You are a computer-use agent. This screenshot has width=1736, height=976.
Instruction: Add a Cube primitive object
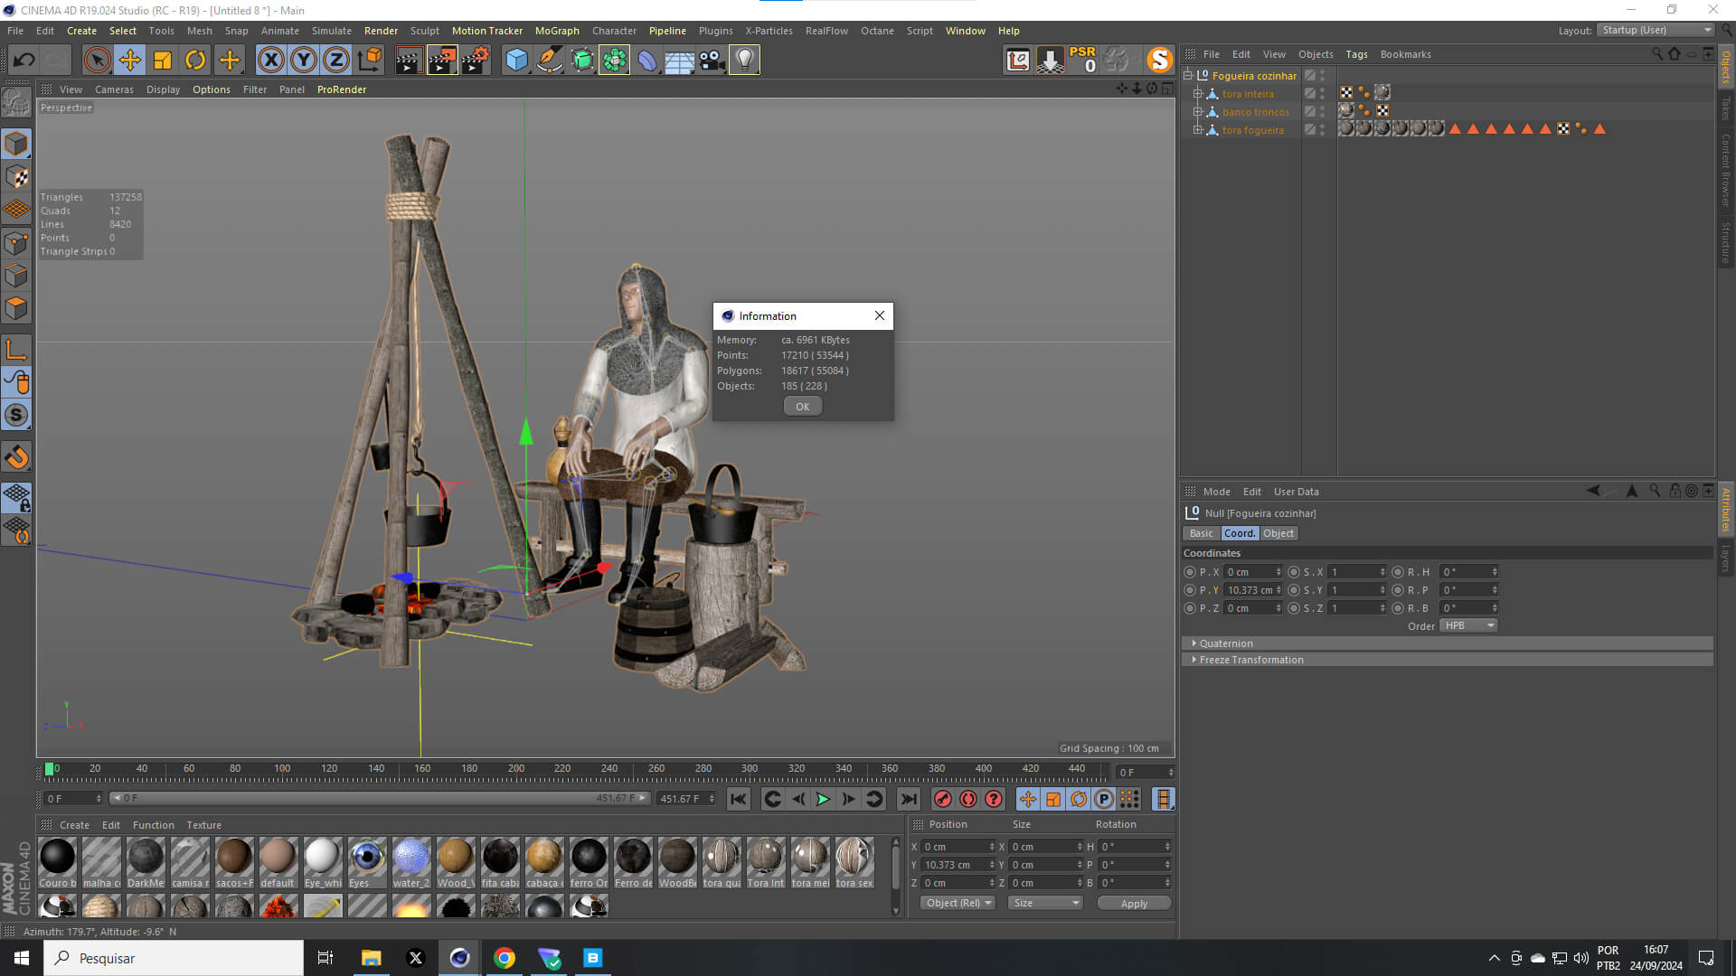point(516,61)
